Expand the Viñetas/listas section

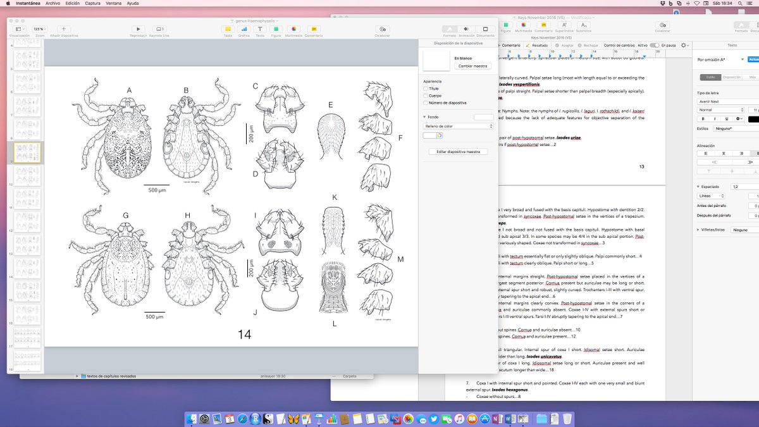pyautogui.click(x=700, y=230)
